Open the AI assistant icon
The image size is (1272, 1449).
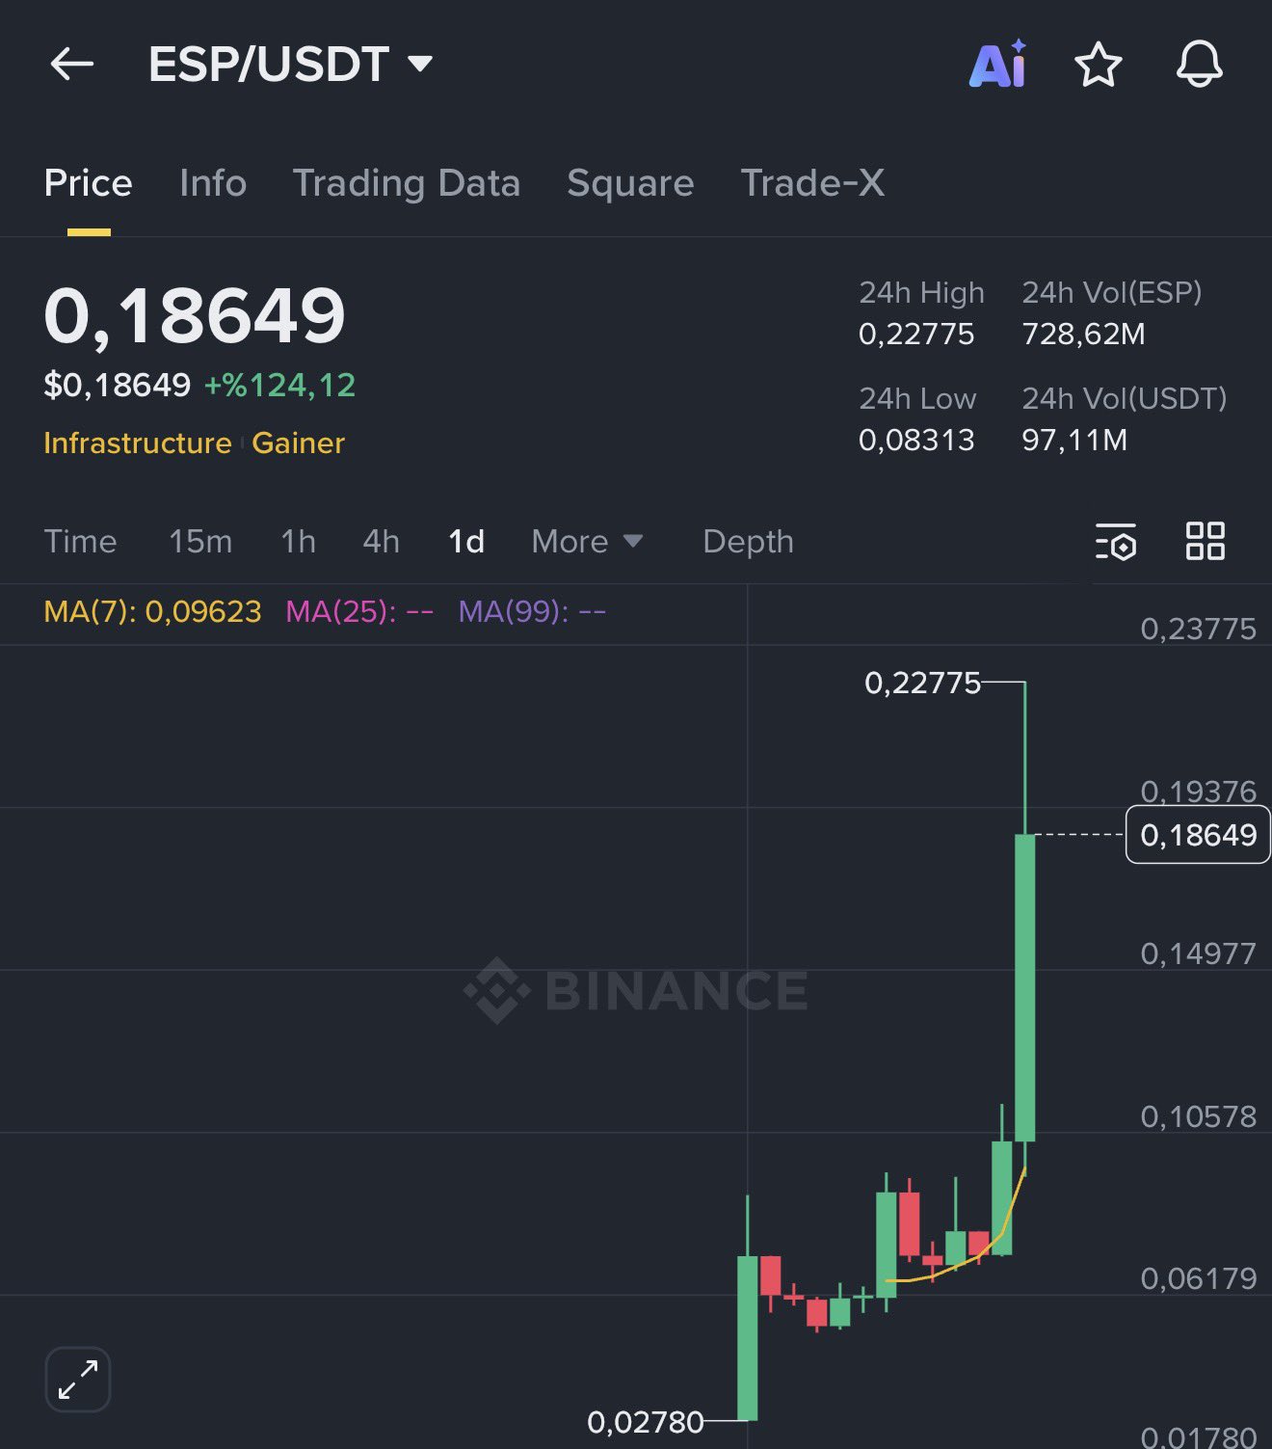tap(997, 65)
